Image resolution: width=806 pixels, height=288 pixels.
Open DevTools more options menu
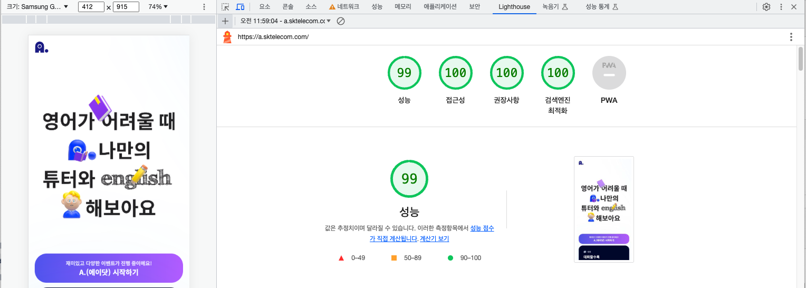coord(780,7)
